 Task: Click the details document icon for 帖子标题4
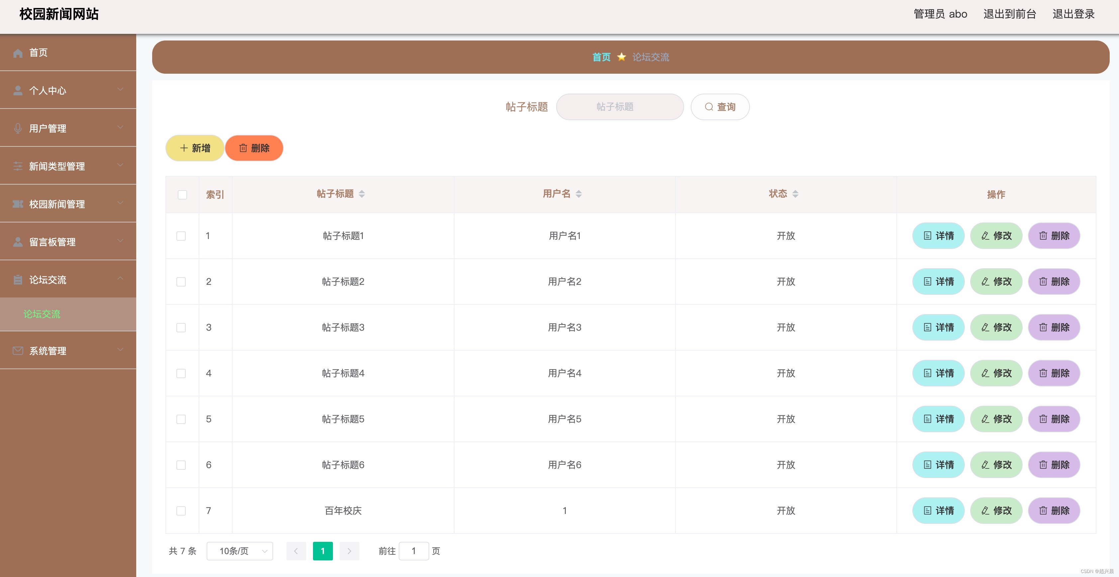[927, 373]
